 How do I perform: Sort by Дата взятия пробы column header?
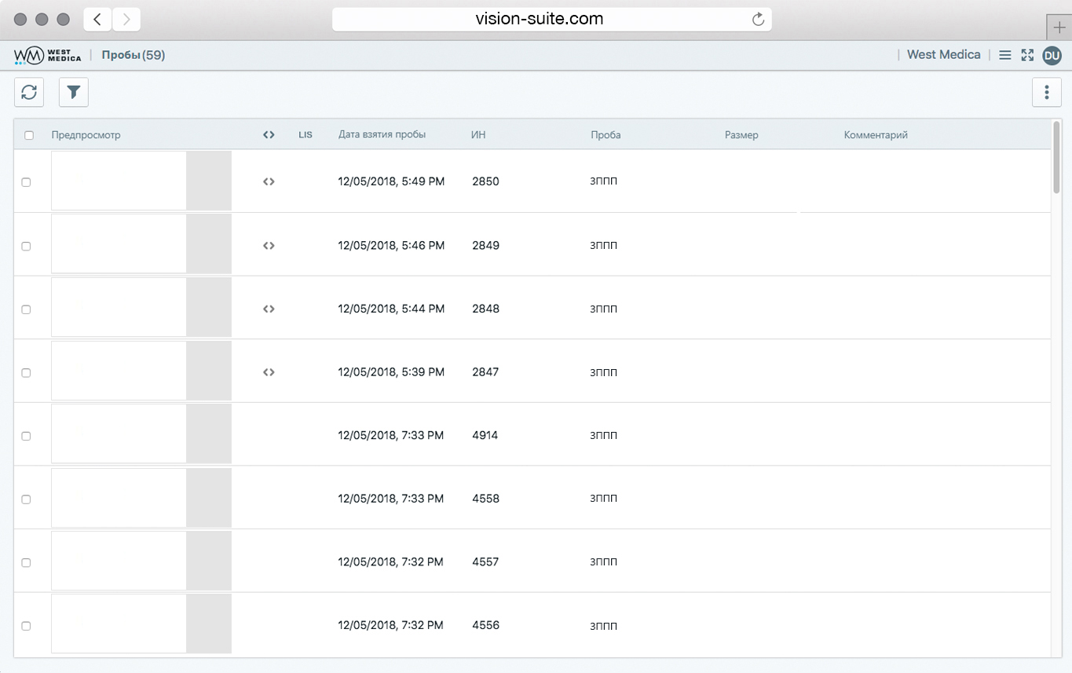coord(382,135)
